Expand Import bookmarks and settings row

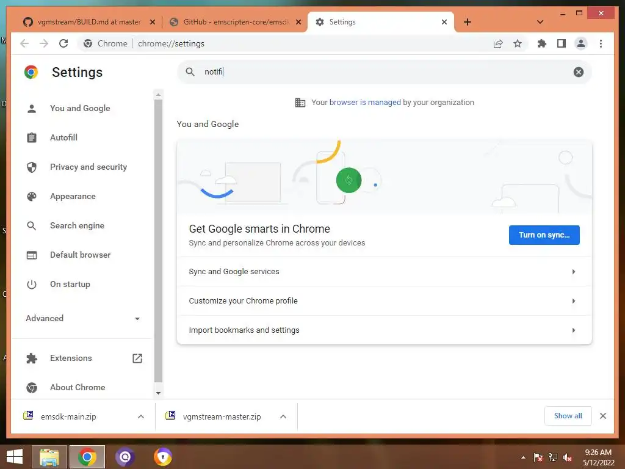point(385,330)
